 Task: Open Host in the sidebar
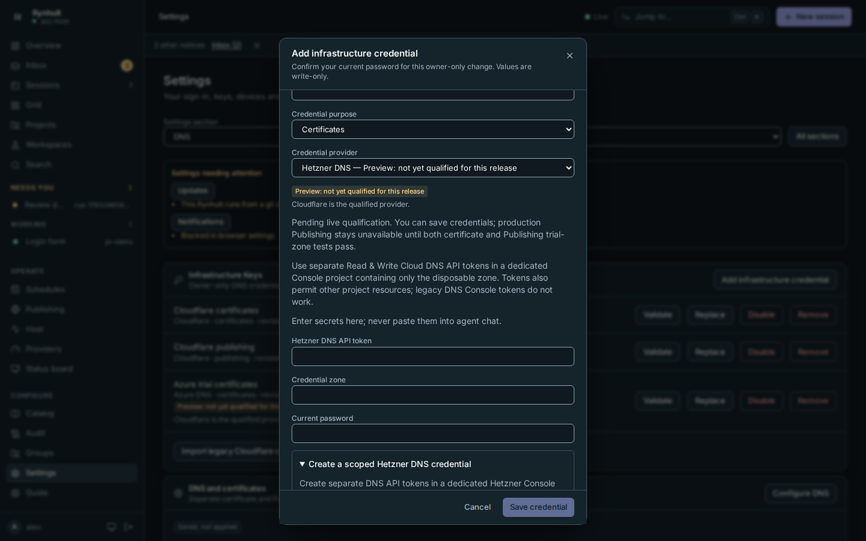pos(72,329)
